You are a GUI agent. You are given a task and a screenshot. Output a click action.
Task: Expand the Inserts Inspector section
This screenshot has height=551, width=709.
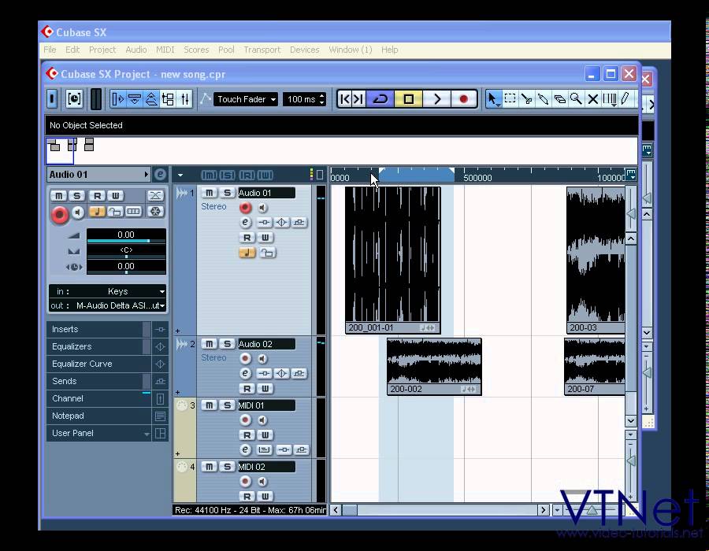tap(98, 329)
